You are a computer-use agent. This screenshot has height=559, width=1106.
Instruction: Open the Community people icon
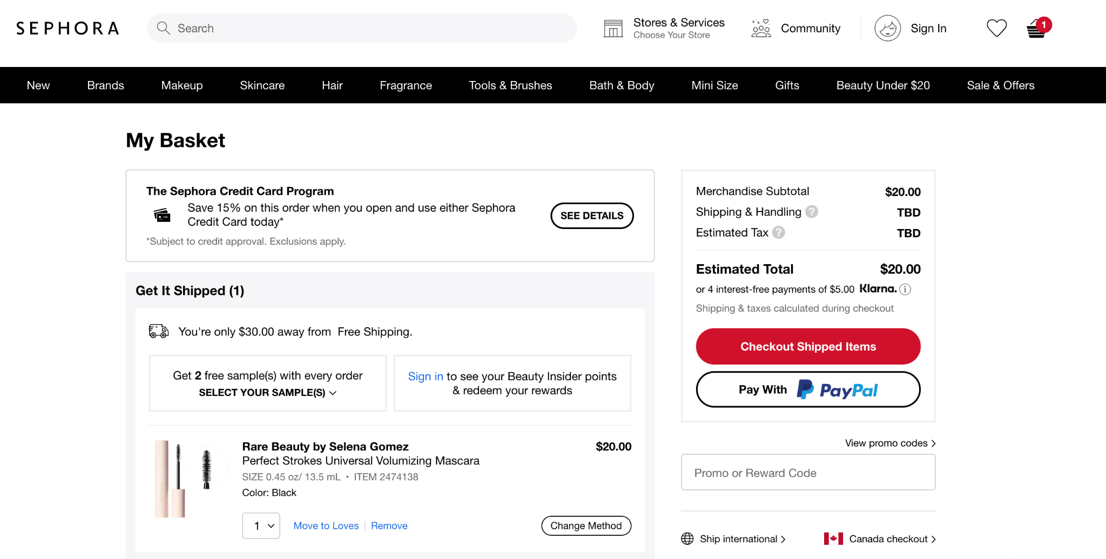point(760,28)
